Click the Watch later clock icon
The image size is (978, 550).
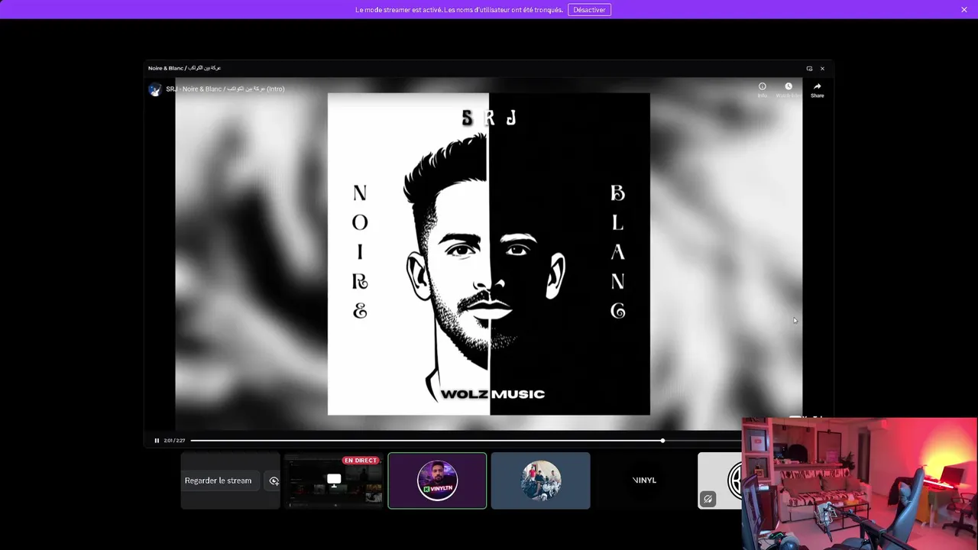[789, 86]
